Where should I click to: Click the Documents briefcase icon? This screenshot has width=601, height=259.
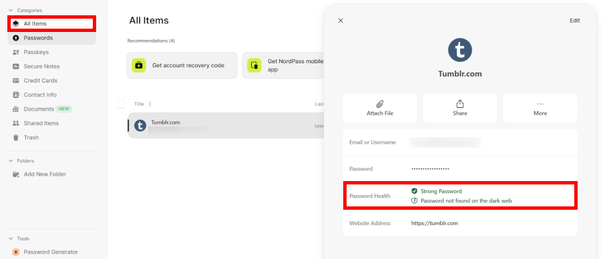[16, 109]
